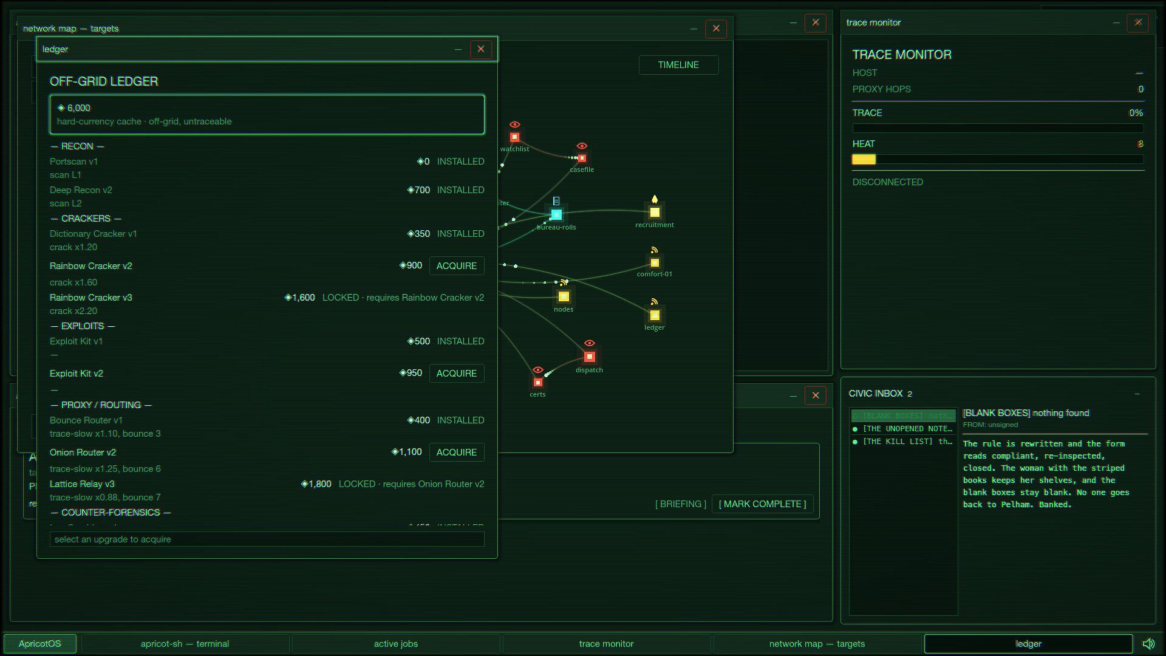Viewport: 1166px width, 656px height.
Task: Minimize the trace monitor window
Action: click(1116, 22)
